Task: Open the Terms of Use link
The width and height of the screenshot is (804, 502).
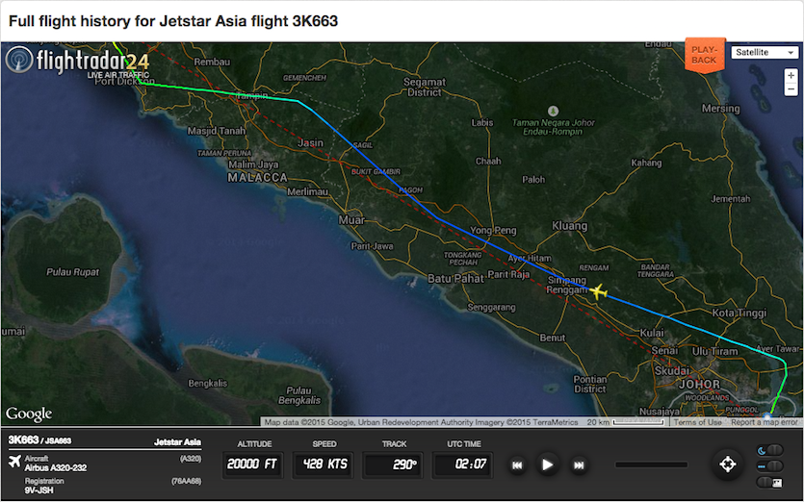Action: click(x=697, y=422)
